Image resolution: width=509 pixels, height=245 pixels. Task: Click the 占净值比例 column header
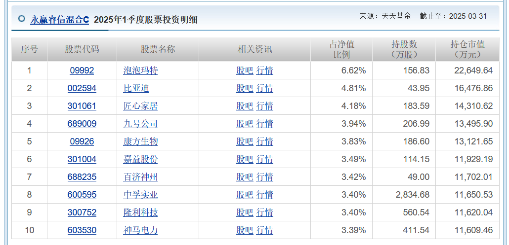click(341, 49)
